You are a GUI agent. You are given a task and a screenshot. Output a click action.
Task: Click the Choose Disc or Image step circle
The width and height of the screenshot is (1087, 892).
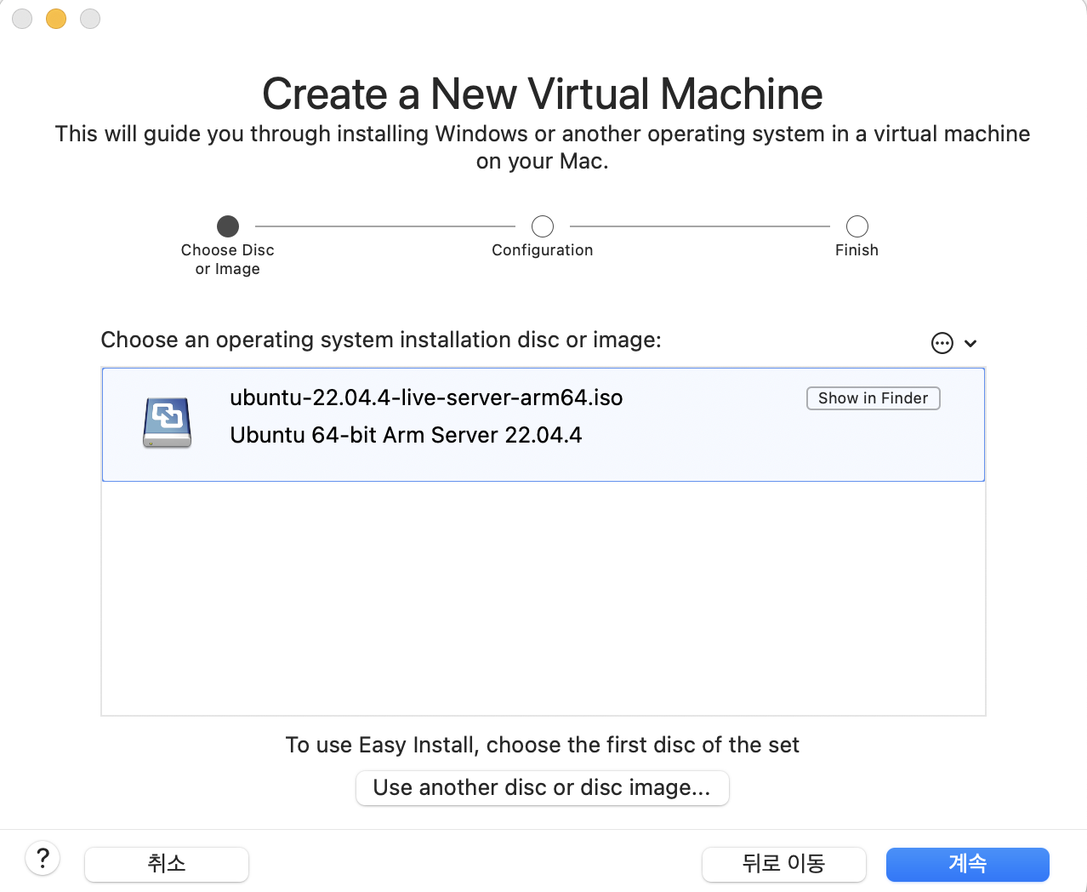coord(228,226)
